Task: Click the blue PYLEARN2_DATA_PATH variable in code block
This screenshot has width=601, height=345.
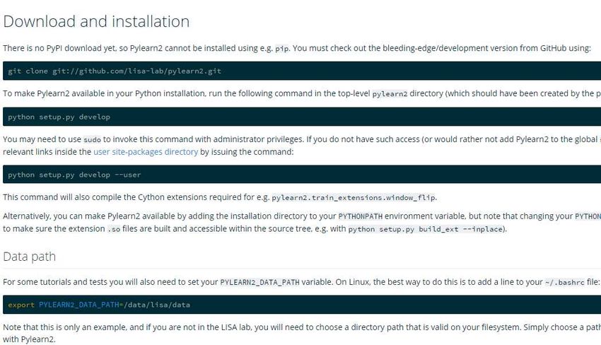Action: point(79,305)
